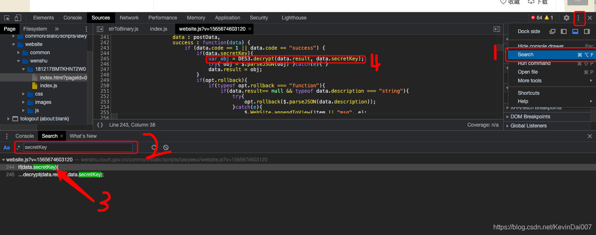Screen dimensions: 596x235
Task: Open the Memory panel
Action: tap(196, 18)
